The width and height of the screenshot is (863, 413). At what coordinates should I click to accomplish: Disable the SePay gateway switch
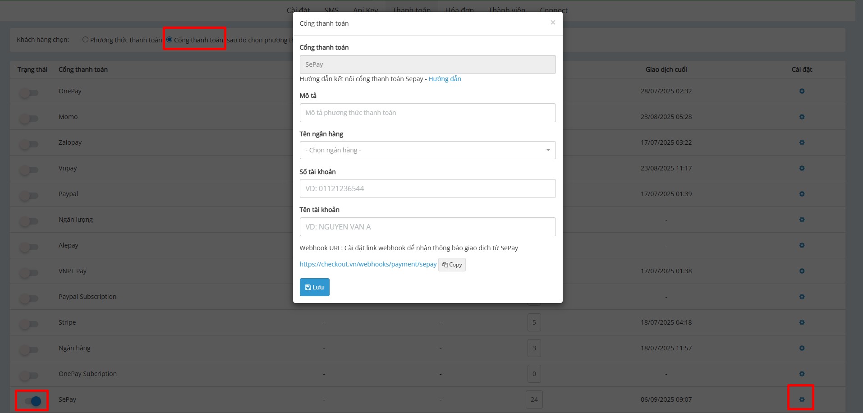(x=32, y=401)
